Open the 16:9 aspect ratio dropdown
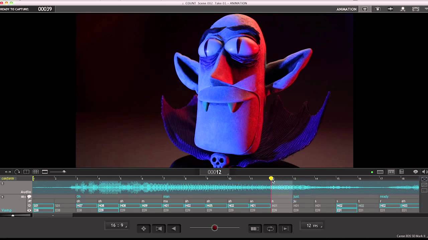This screenshot has width=428, height=240. [x=117, y=225]
